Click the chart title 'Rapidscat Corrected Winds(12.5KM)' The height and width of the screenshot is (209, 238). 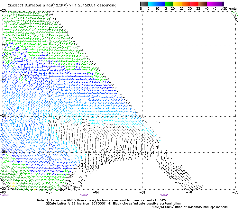pos(37,5)
